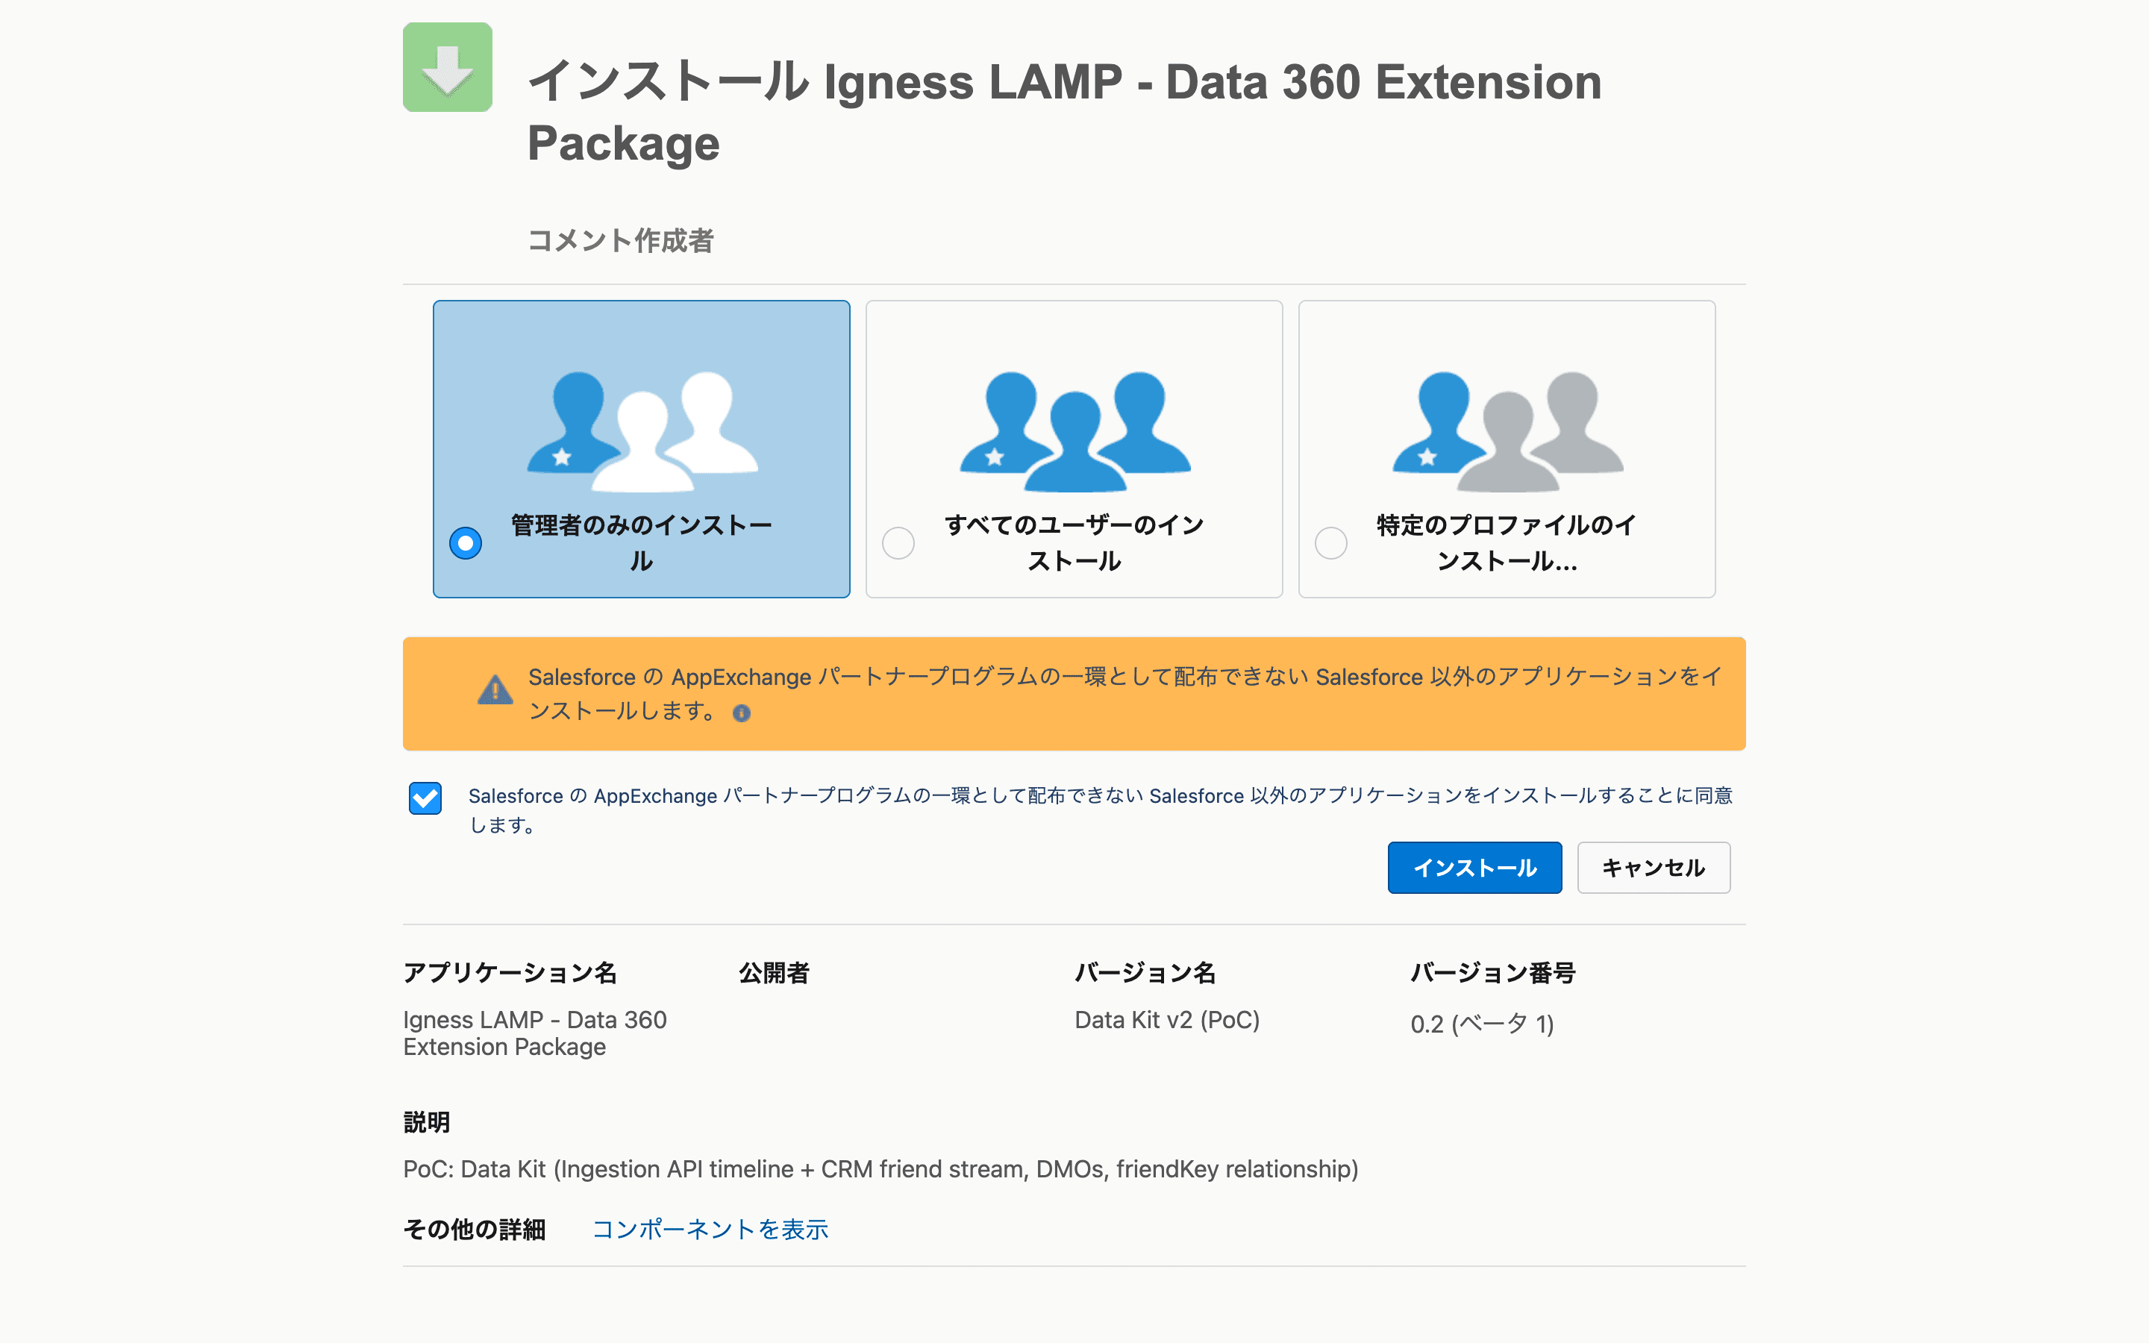Click the 特定のプロファイルのインストール... label text

1507,542
